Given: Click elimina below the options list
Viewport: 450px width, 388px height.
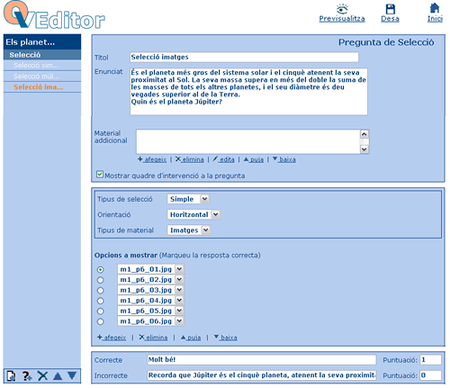Looking at the screenshot, I should pyautogui.click(x=153, y=338).
